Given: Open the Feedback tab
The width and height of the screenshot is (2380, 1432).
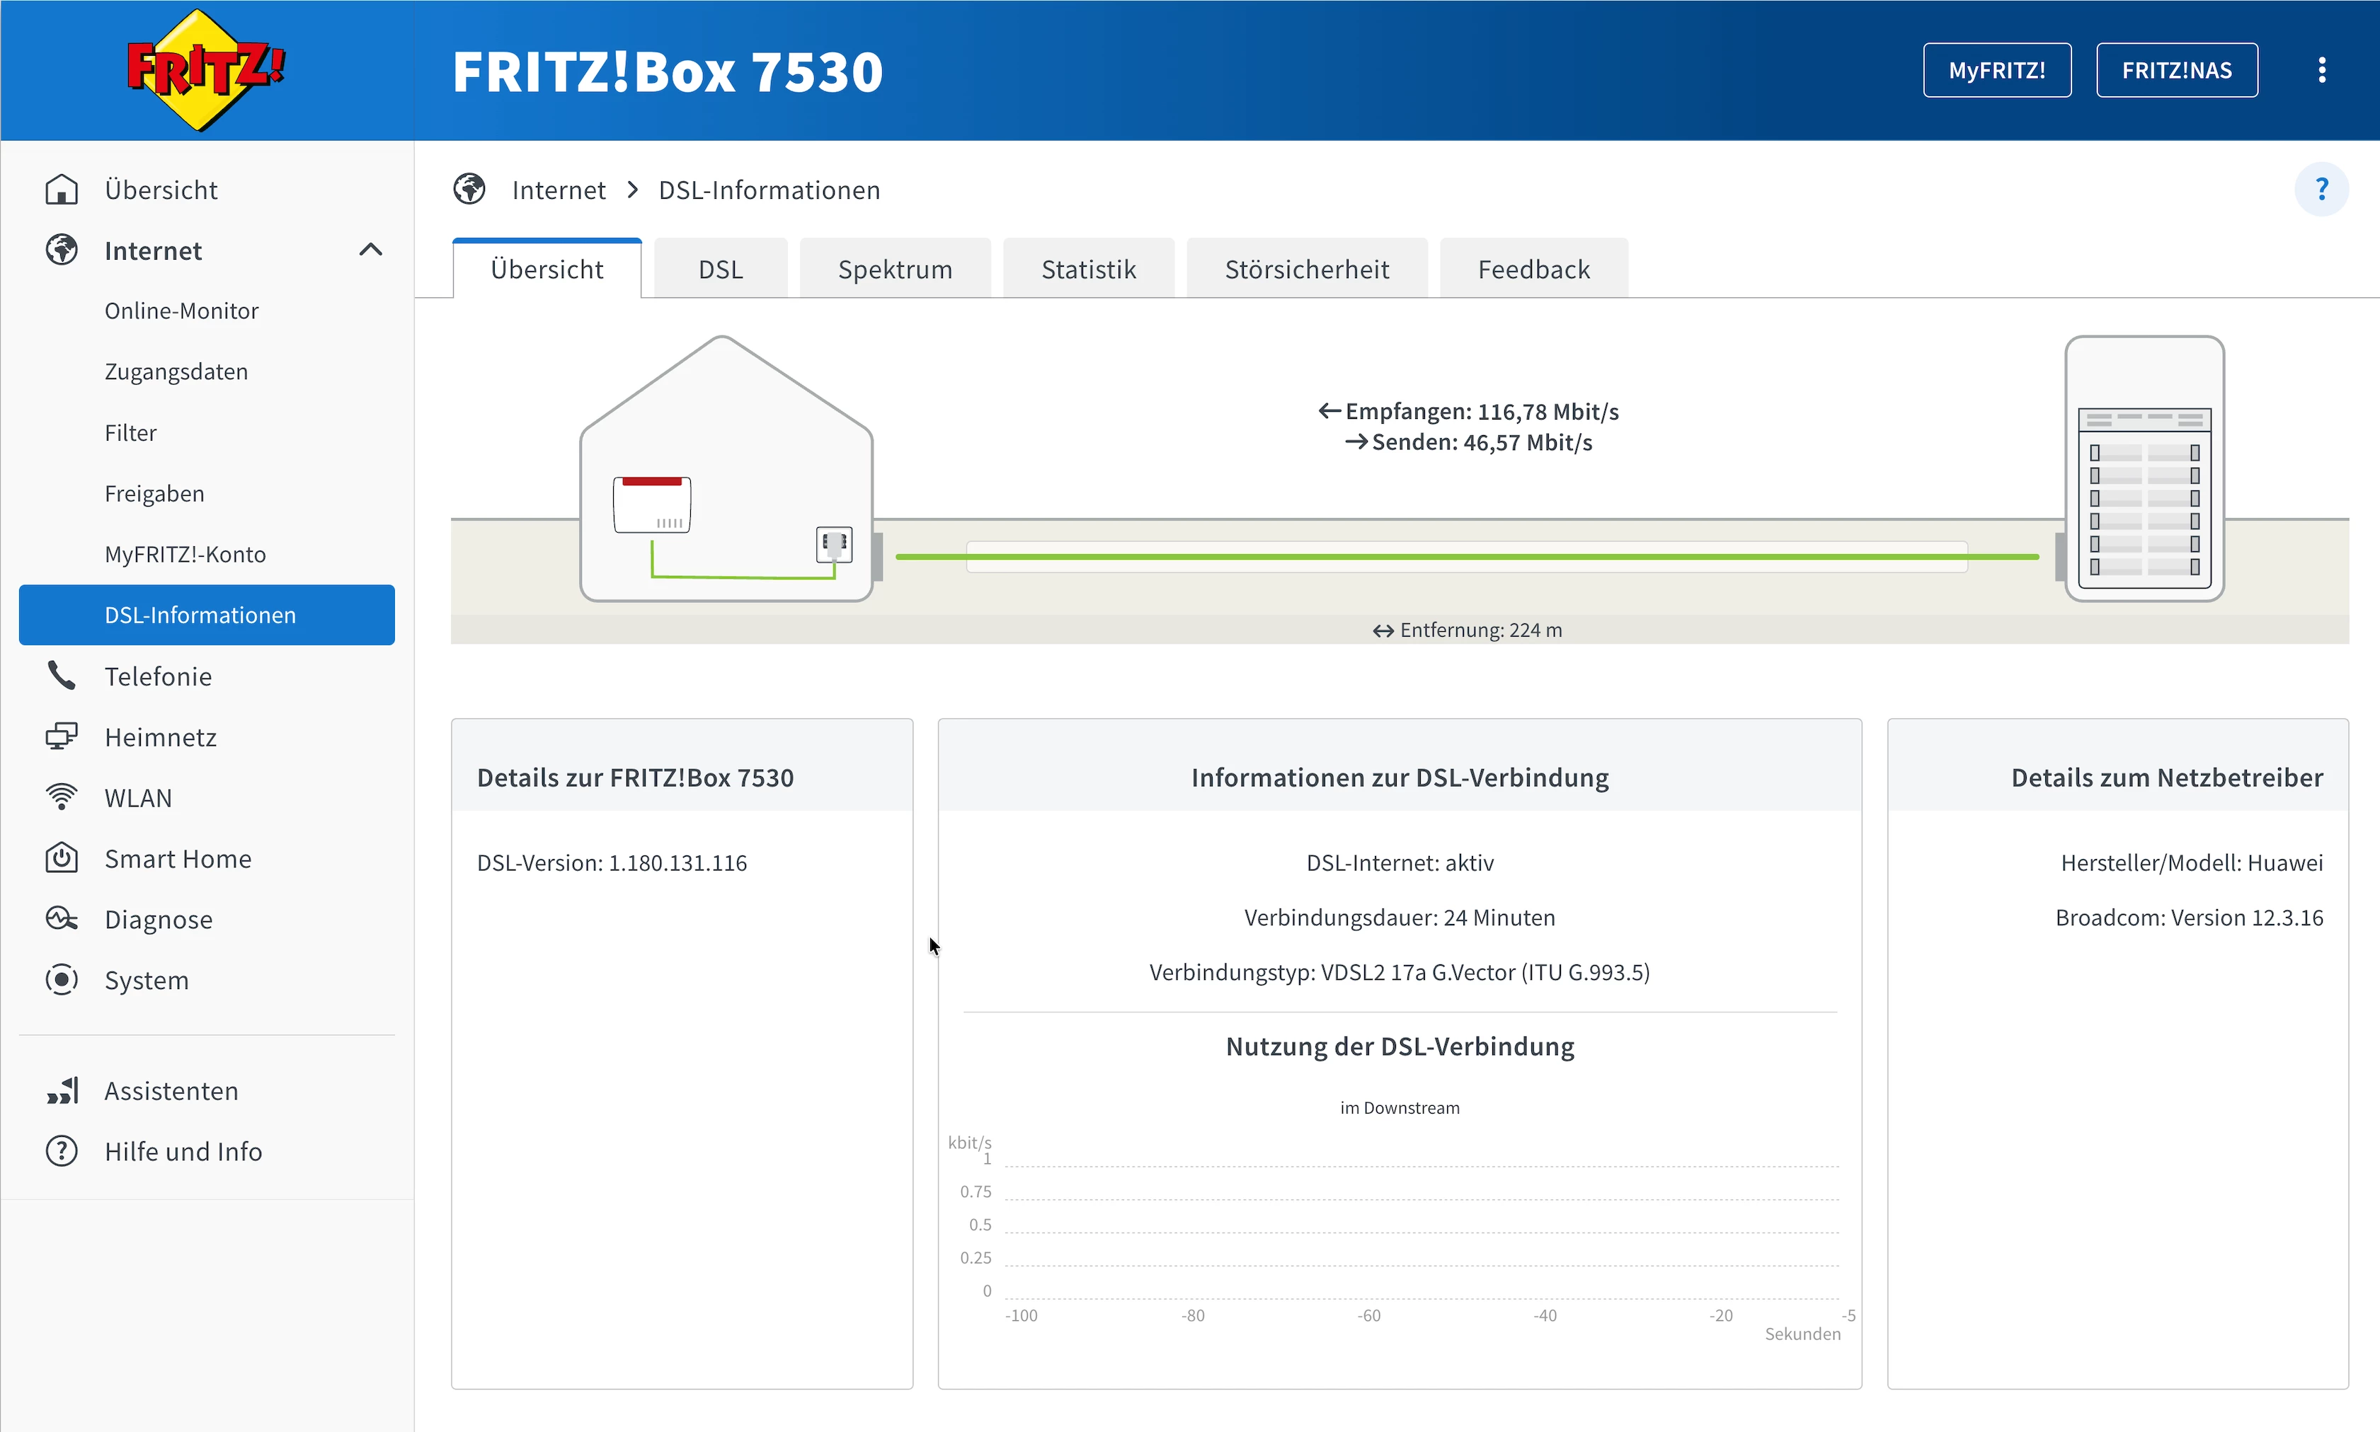Looking at the screenshot, I should 1533,270.
